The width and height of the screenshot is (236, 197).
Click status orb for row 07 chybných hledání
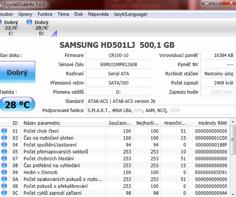pyautogui.click(x=4, y=158)
